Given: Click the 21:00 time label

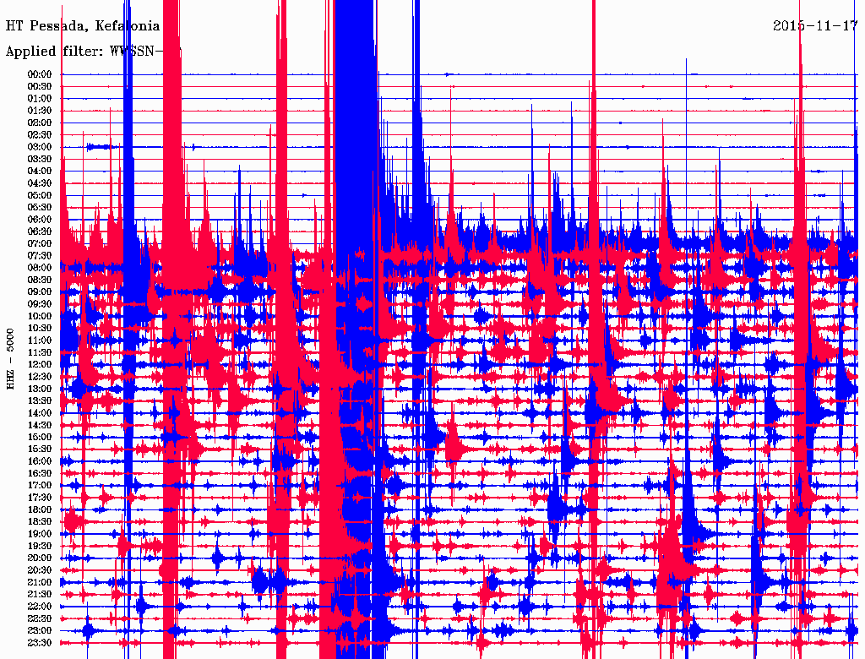Looking at the screenshot, I should pyautogui.click(x=40, y=583).
